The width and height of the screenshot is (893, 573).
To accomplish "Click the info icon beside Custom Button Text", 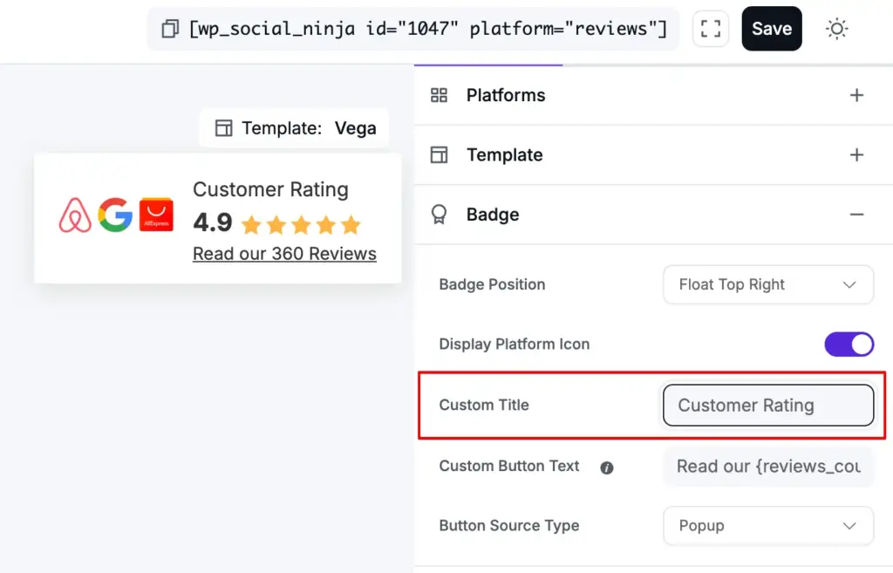I will click(608, 467).
